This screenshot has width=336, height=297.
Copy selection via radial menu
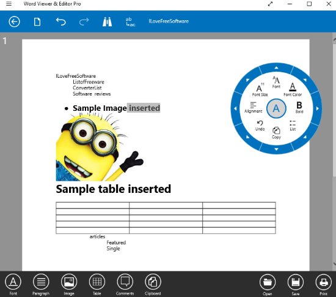pos(276,133)
